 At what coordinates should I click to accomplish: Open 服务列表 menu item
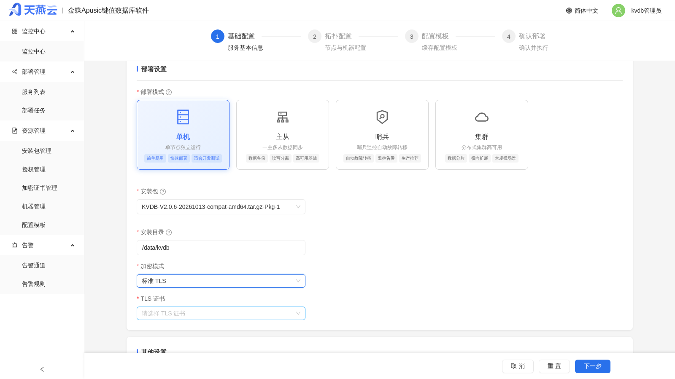tap(42, 92)
